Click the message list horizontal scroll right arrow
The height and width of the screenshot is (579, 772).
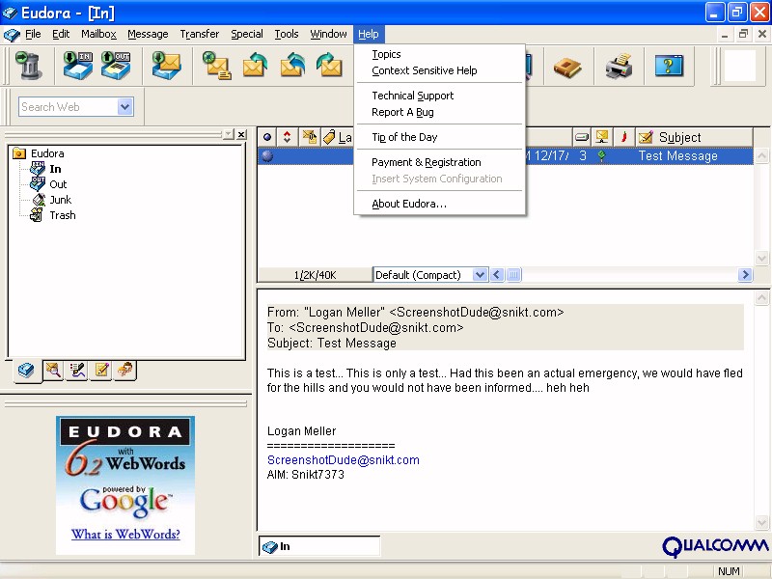coord(745,275)
